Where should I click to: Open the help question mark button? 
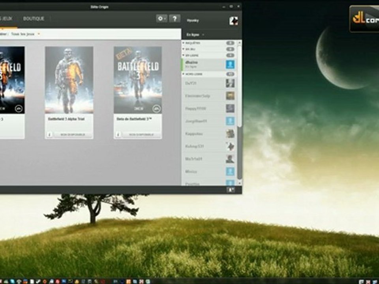[175, 19]
